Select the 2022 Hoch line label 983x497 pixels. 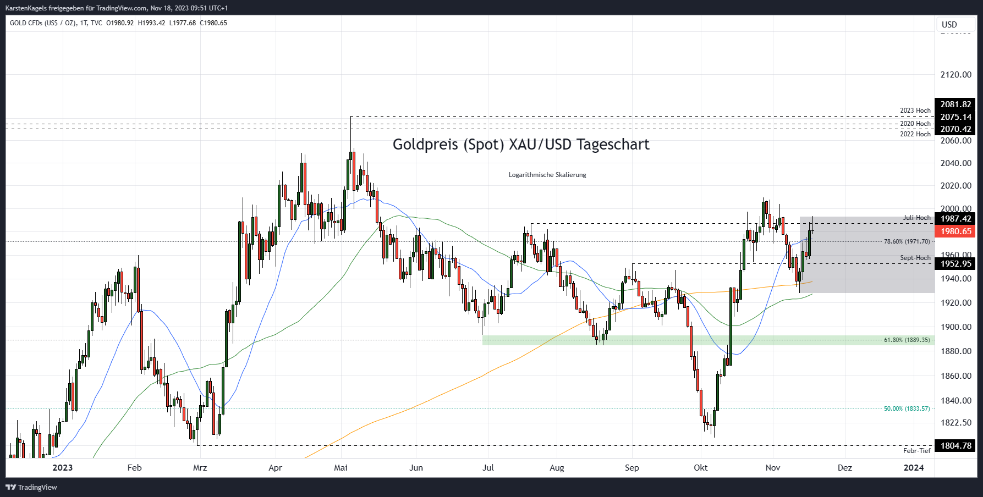point(915,134)
